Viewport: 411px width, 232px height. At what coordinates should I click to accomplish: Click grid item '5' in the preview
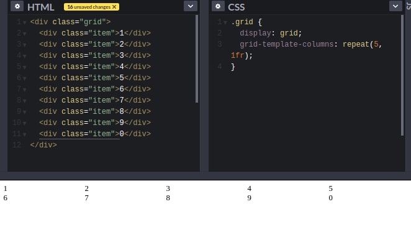pyautogui.click(x=330, y=188)
